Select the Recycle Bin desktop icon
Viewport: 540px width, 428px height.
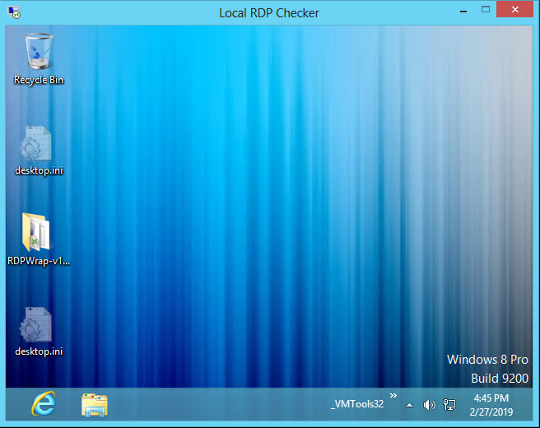click(38, 52)
